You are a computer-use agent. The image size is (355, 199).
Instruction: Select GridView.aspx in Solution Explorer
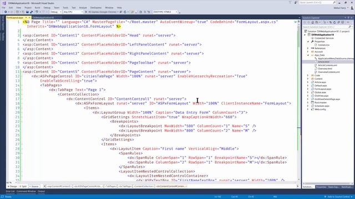[x=321, y=96]
